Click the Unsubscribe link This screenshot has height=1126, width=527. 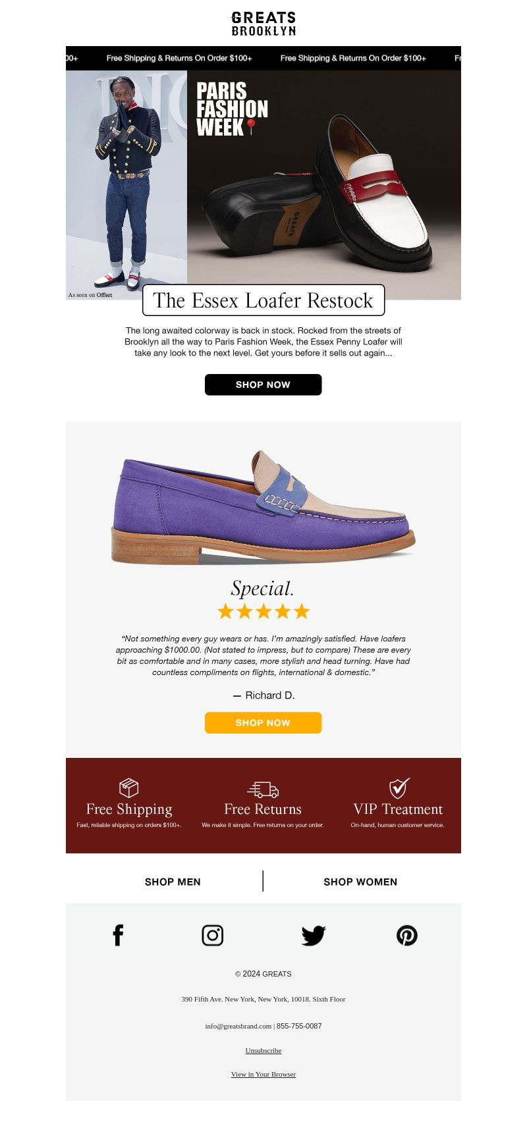click(x=263, y=1050)
